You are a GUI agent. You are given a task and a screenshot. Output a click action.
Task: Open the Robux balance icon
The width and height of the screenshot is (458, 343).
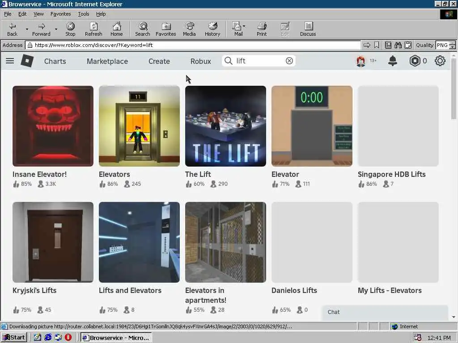coord(415,61)
